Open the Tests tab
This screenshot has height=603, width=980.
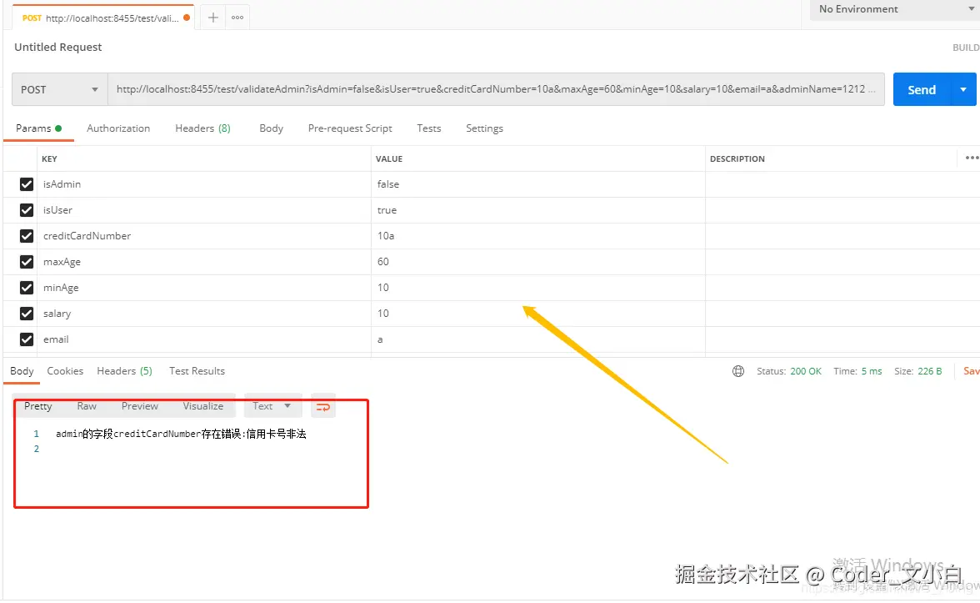pyautogui.click(x=428, y=128)
